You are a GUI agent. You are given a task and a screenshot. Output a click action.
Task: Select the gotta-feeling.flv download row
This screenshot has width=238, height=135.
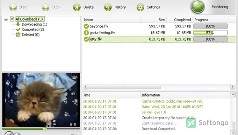point(159,33)
